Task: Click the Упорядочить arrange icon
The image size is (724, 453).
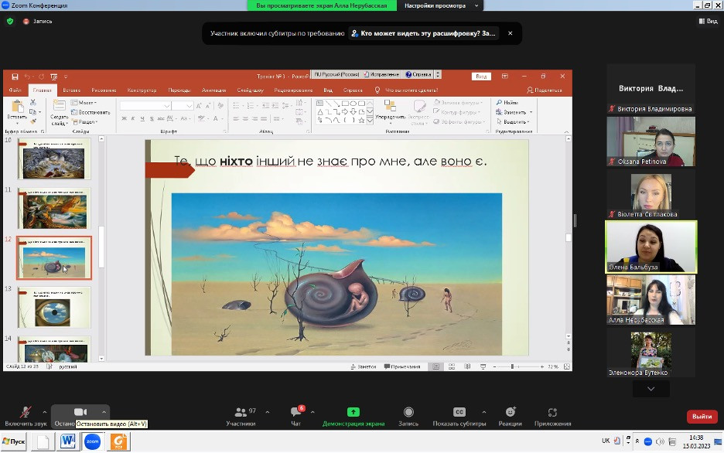Action: coord(390,106)
